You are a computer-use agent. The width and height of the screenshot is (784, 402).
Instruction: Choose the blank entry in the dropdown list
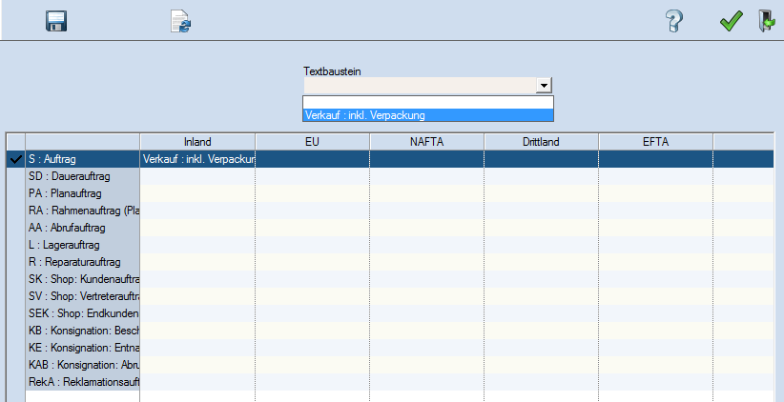click(427, 101)
